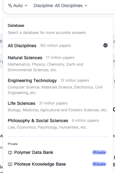Open the Auto mode dropdown chevron
Screen dimensions: 115x173
point(26,6)
